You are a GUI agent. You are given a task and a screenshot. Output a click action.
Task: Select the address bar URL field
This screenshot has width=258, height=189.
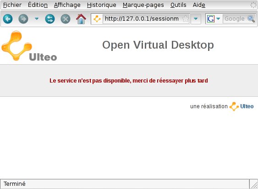click(143, 19)
